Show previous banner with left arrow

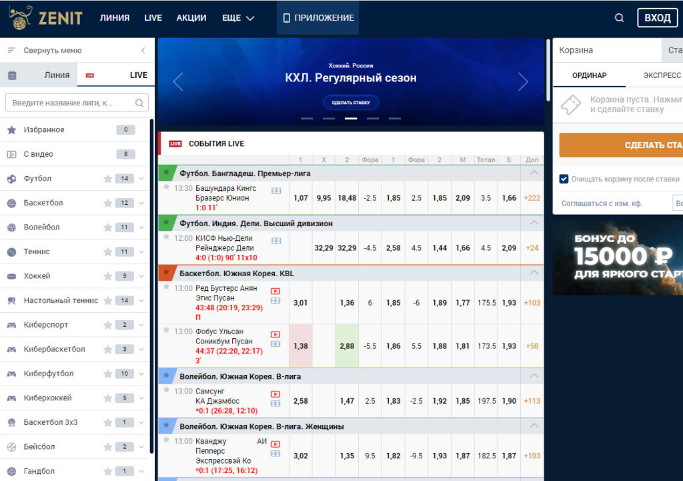pos(178,81)
